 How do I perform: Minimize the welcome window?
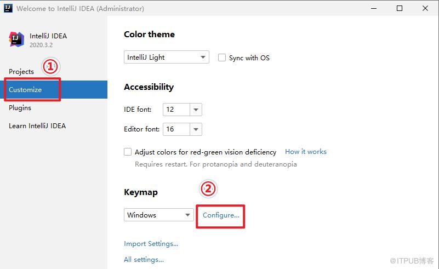[x=373, y=8]
